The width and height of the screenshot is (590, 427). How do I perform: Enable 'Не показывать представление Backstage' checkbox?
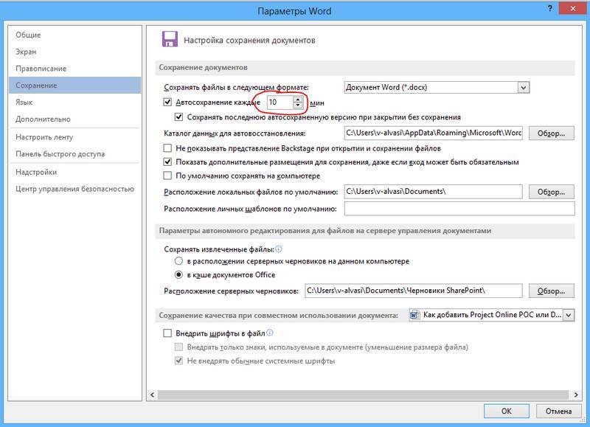coord(168,148)
